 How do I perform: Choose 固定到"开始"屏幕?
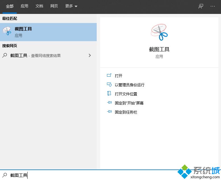click(x=129, y=103)
